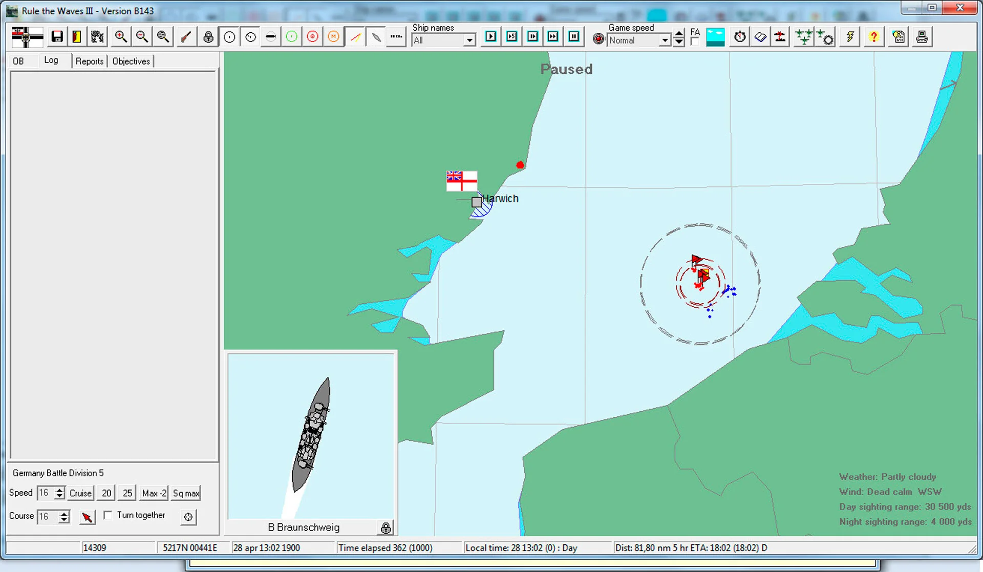Viewport: 983px width, 572px height.
Task: Toggle the red-yellow line tracks button
Action: [355, 37]
